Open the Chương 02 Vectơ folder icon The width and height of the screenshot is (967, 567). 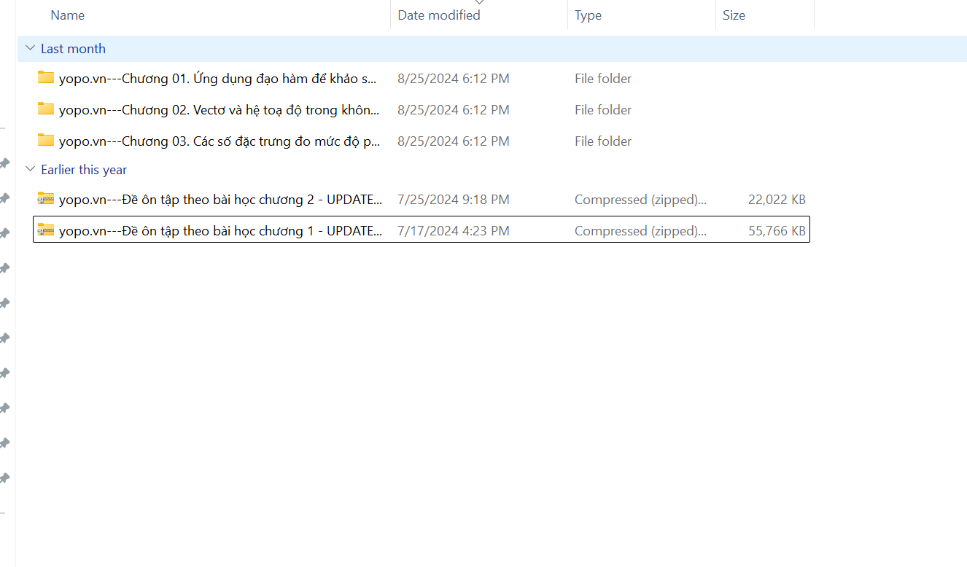click(x=46, y=109)
